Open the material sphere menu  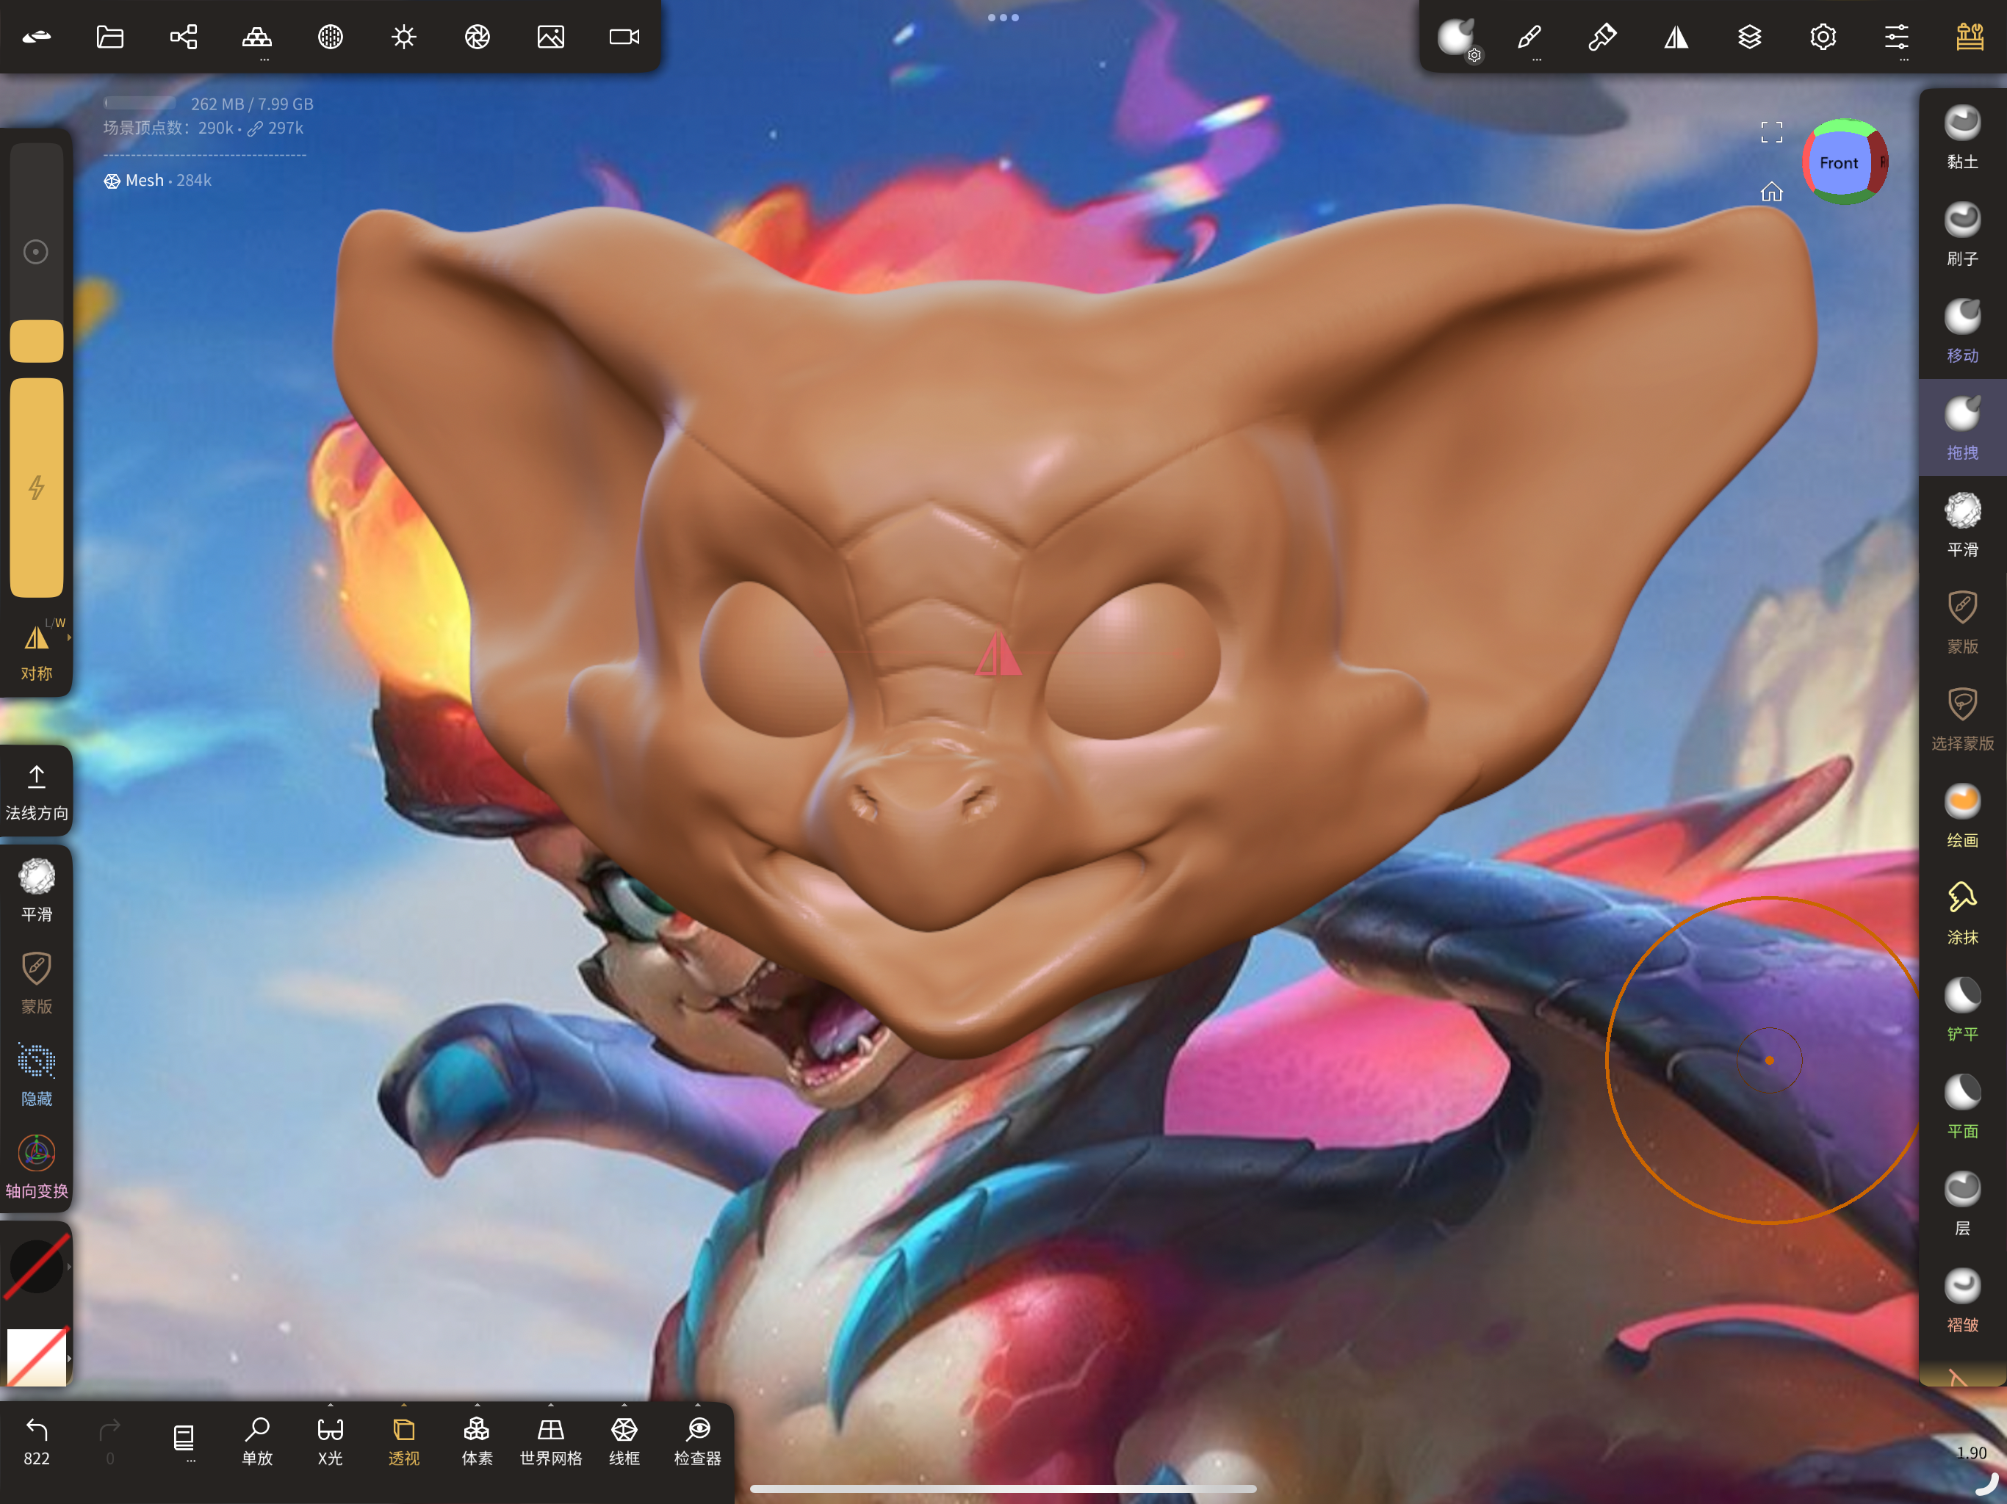point(331,36)
